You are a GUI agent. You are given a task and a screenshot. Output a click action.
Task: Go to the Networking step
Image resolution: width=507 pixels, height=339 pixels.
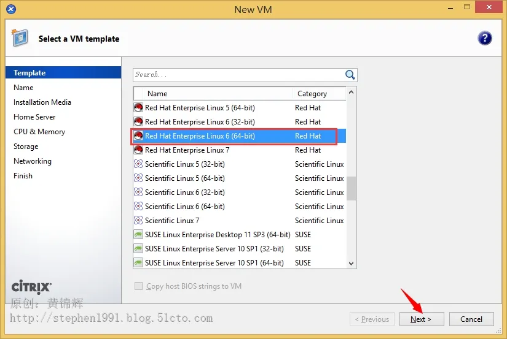point(63,161)
